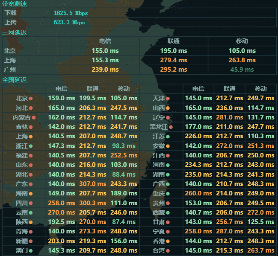
Task: Click the green status dot beside 浙江
Action: 31,146
